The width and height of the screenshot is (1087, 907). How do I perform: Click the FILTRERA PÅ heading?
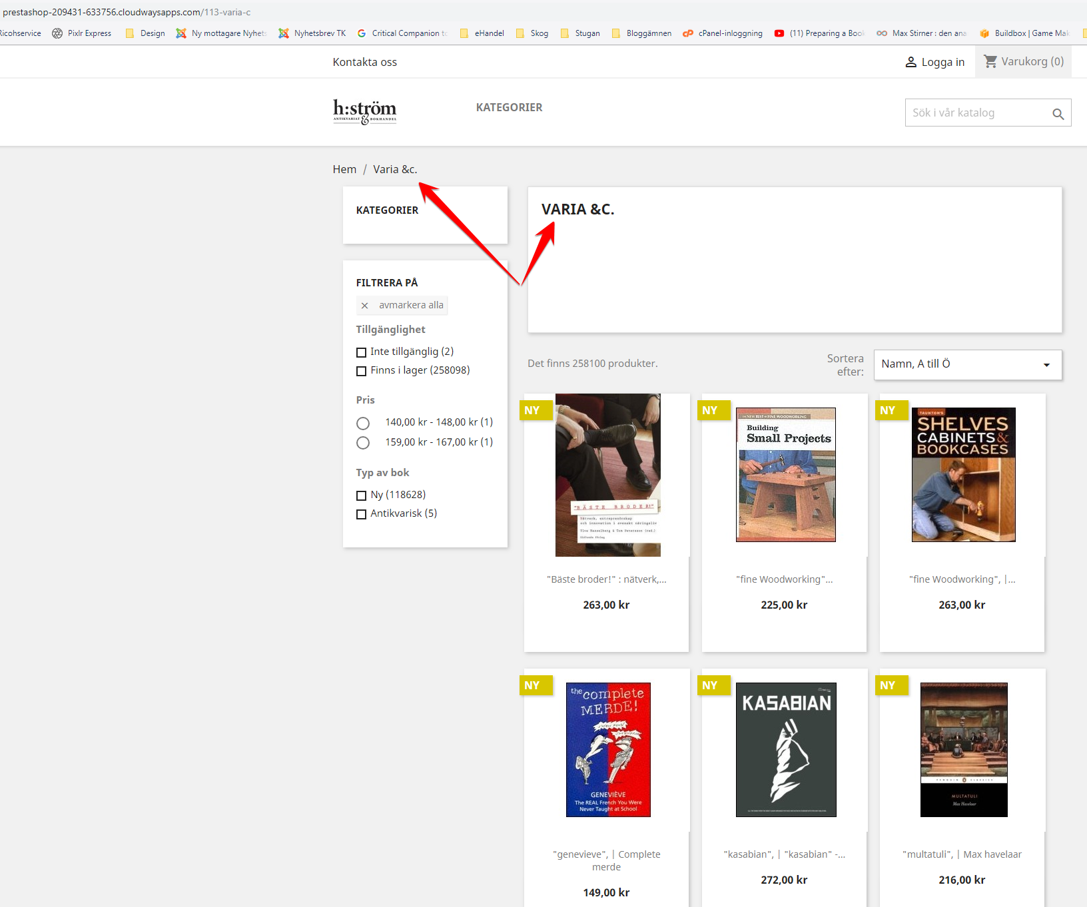[x=387, y=283]
